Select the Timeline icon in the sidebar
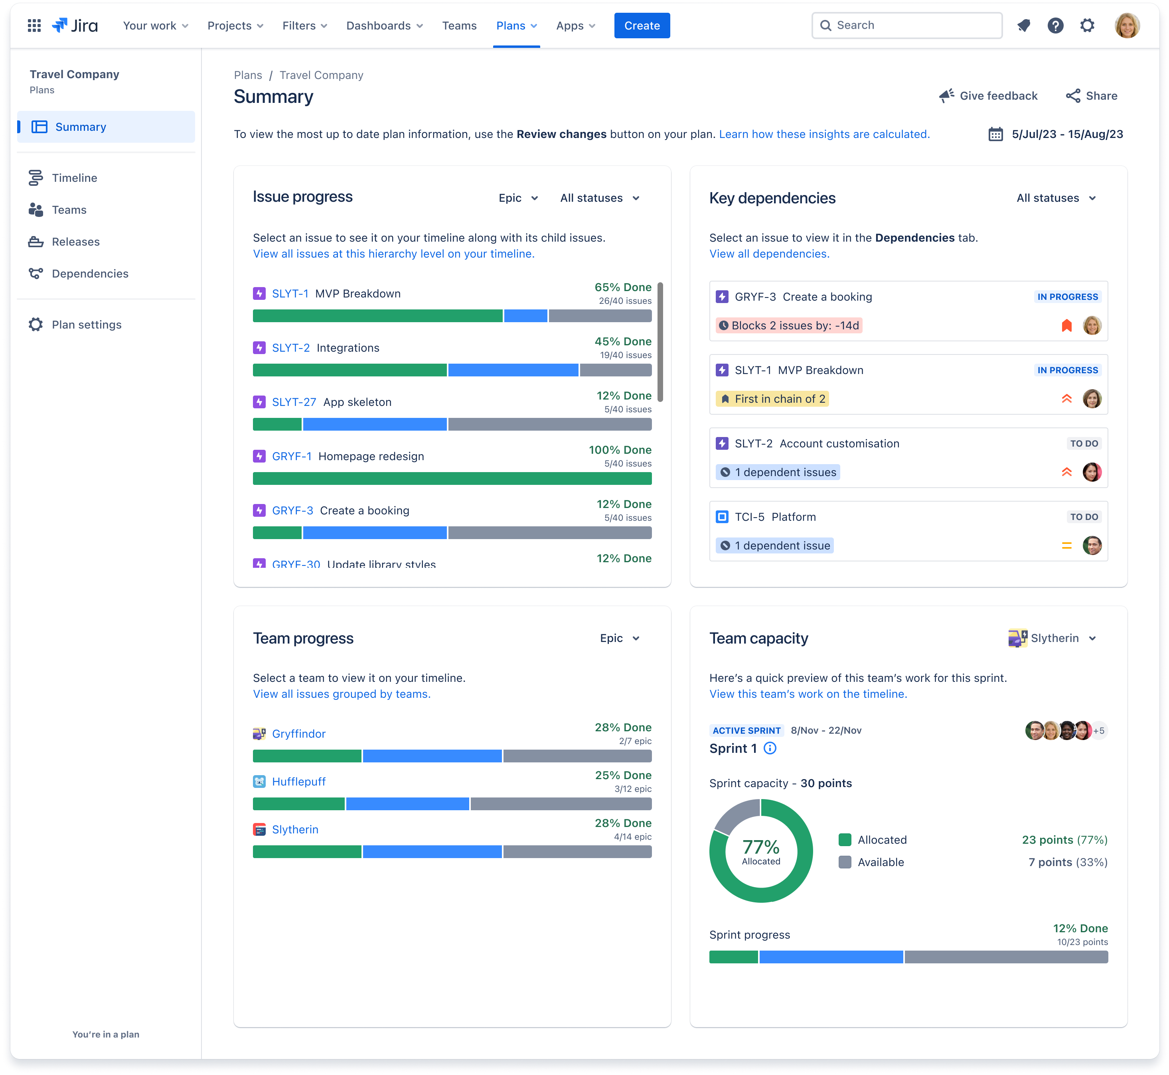Viewport: 1169px width, 1075px height. 36,177
